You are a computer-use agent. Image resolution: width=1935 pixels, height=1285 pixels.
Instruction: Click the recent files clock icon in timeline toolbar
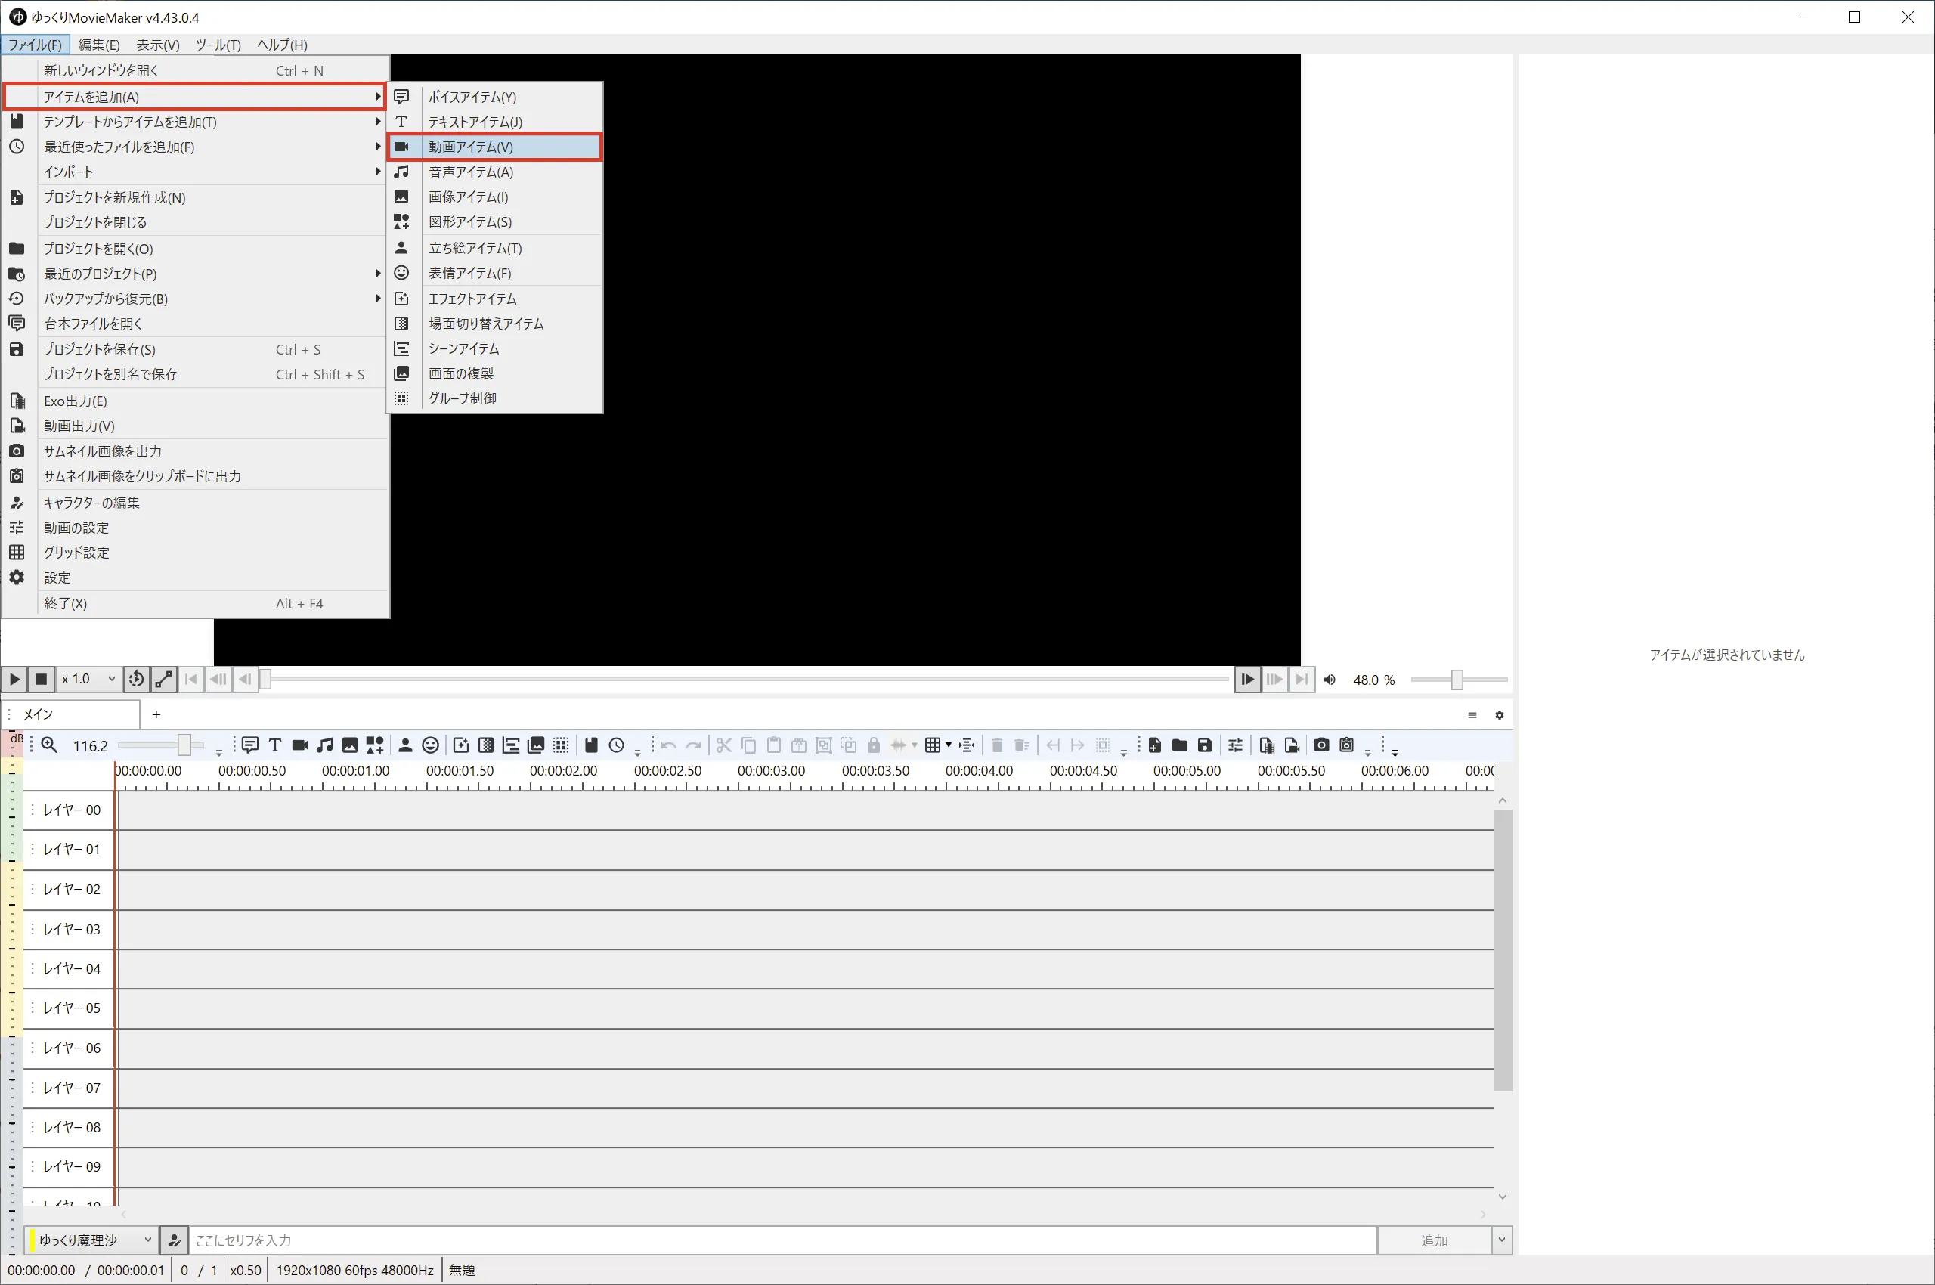(x=616, y=745)
